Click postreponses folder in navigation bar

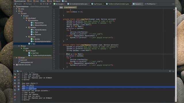pyautogui.click(x=20, y=1)
